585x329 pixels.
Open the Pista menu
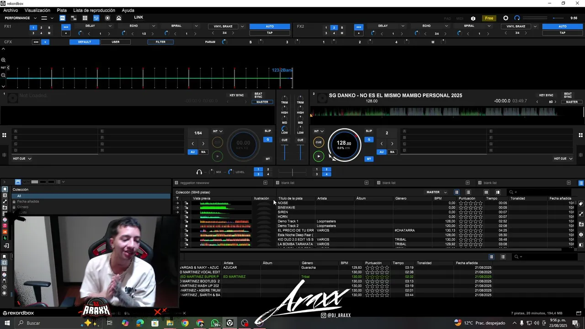62,10
